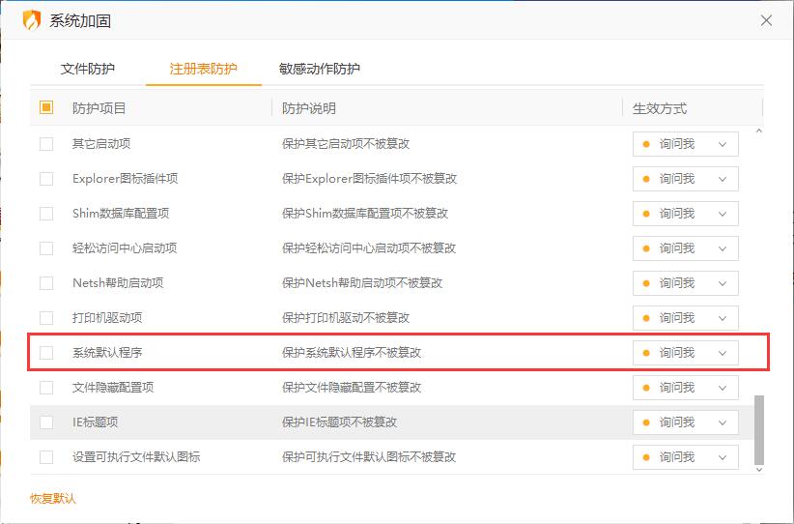Click the Huorong flame shield logo icon
The height and width of the screenshot is (524, 794).
(x=32, y=20)
